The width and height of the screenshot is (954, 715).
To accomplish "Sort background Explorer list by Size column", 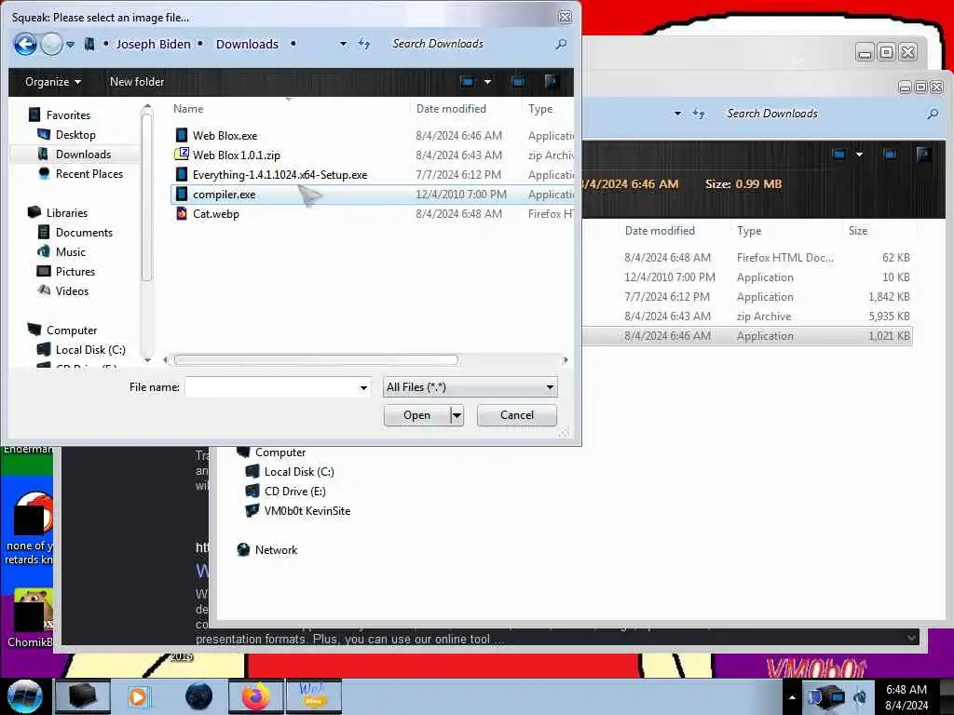I will [858, 231].
